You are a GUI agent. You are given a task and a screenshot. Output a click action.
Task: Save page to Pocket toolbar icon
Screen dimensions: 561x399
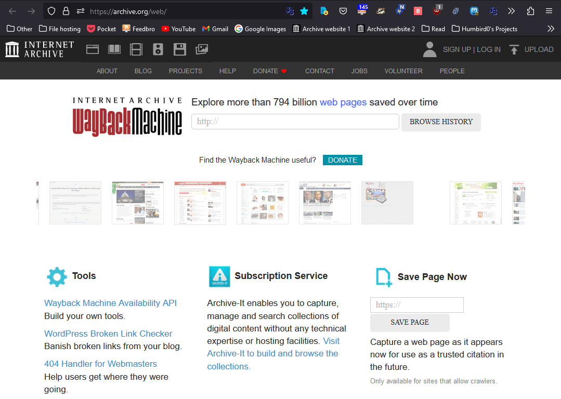point(343,11)
